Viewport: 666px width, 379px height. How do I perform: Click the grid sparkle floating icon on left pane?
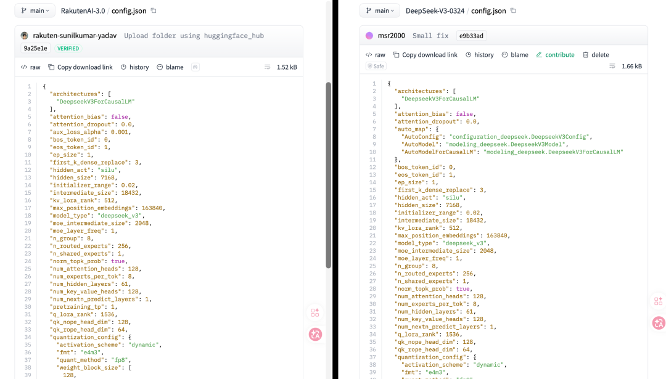tap(314, 313)
